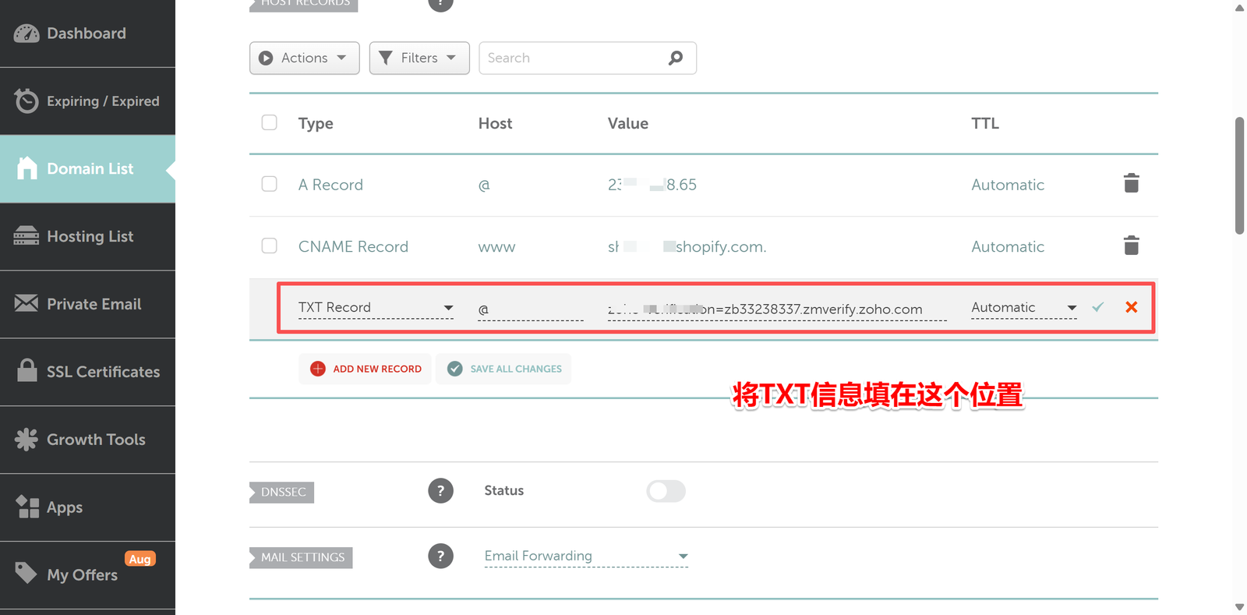Click the SSL Certificates padlock icon
Viewport: 1247px width, 615px height.
click(27, 370)
